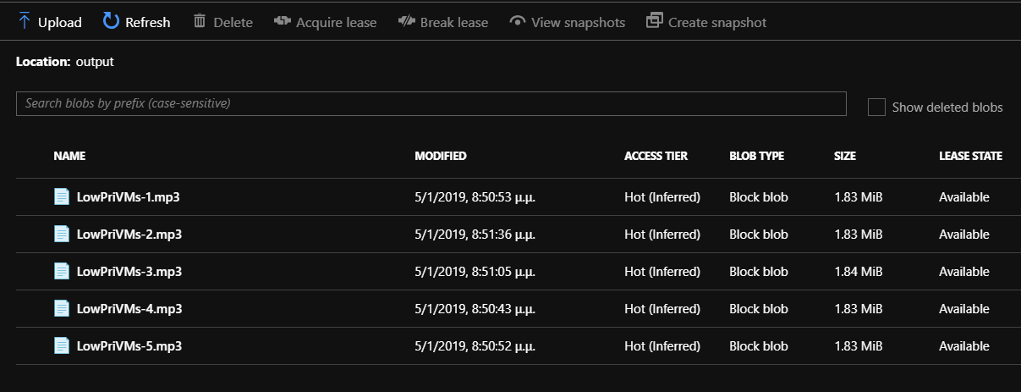Enable the Show deleted blobs checkbox
This screenshot has width=1021, height=392.
click(x=876, y=107)
